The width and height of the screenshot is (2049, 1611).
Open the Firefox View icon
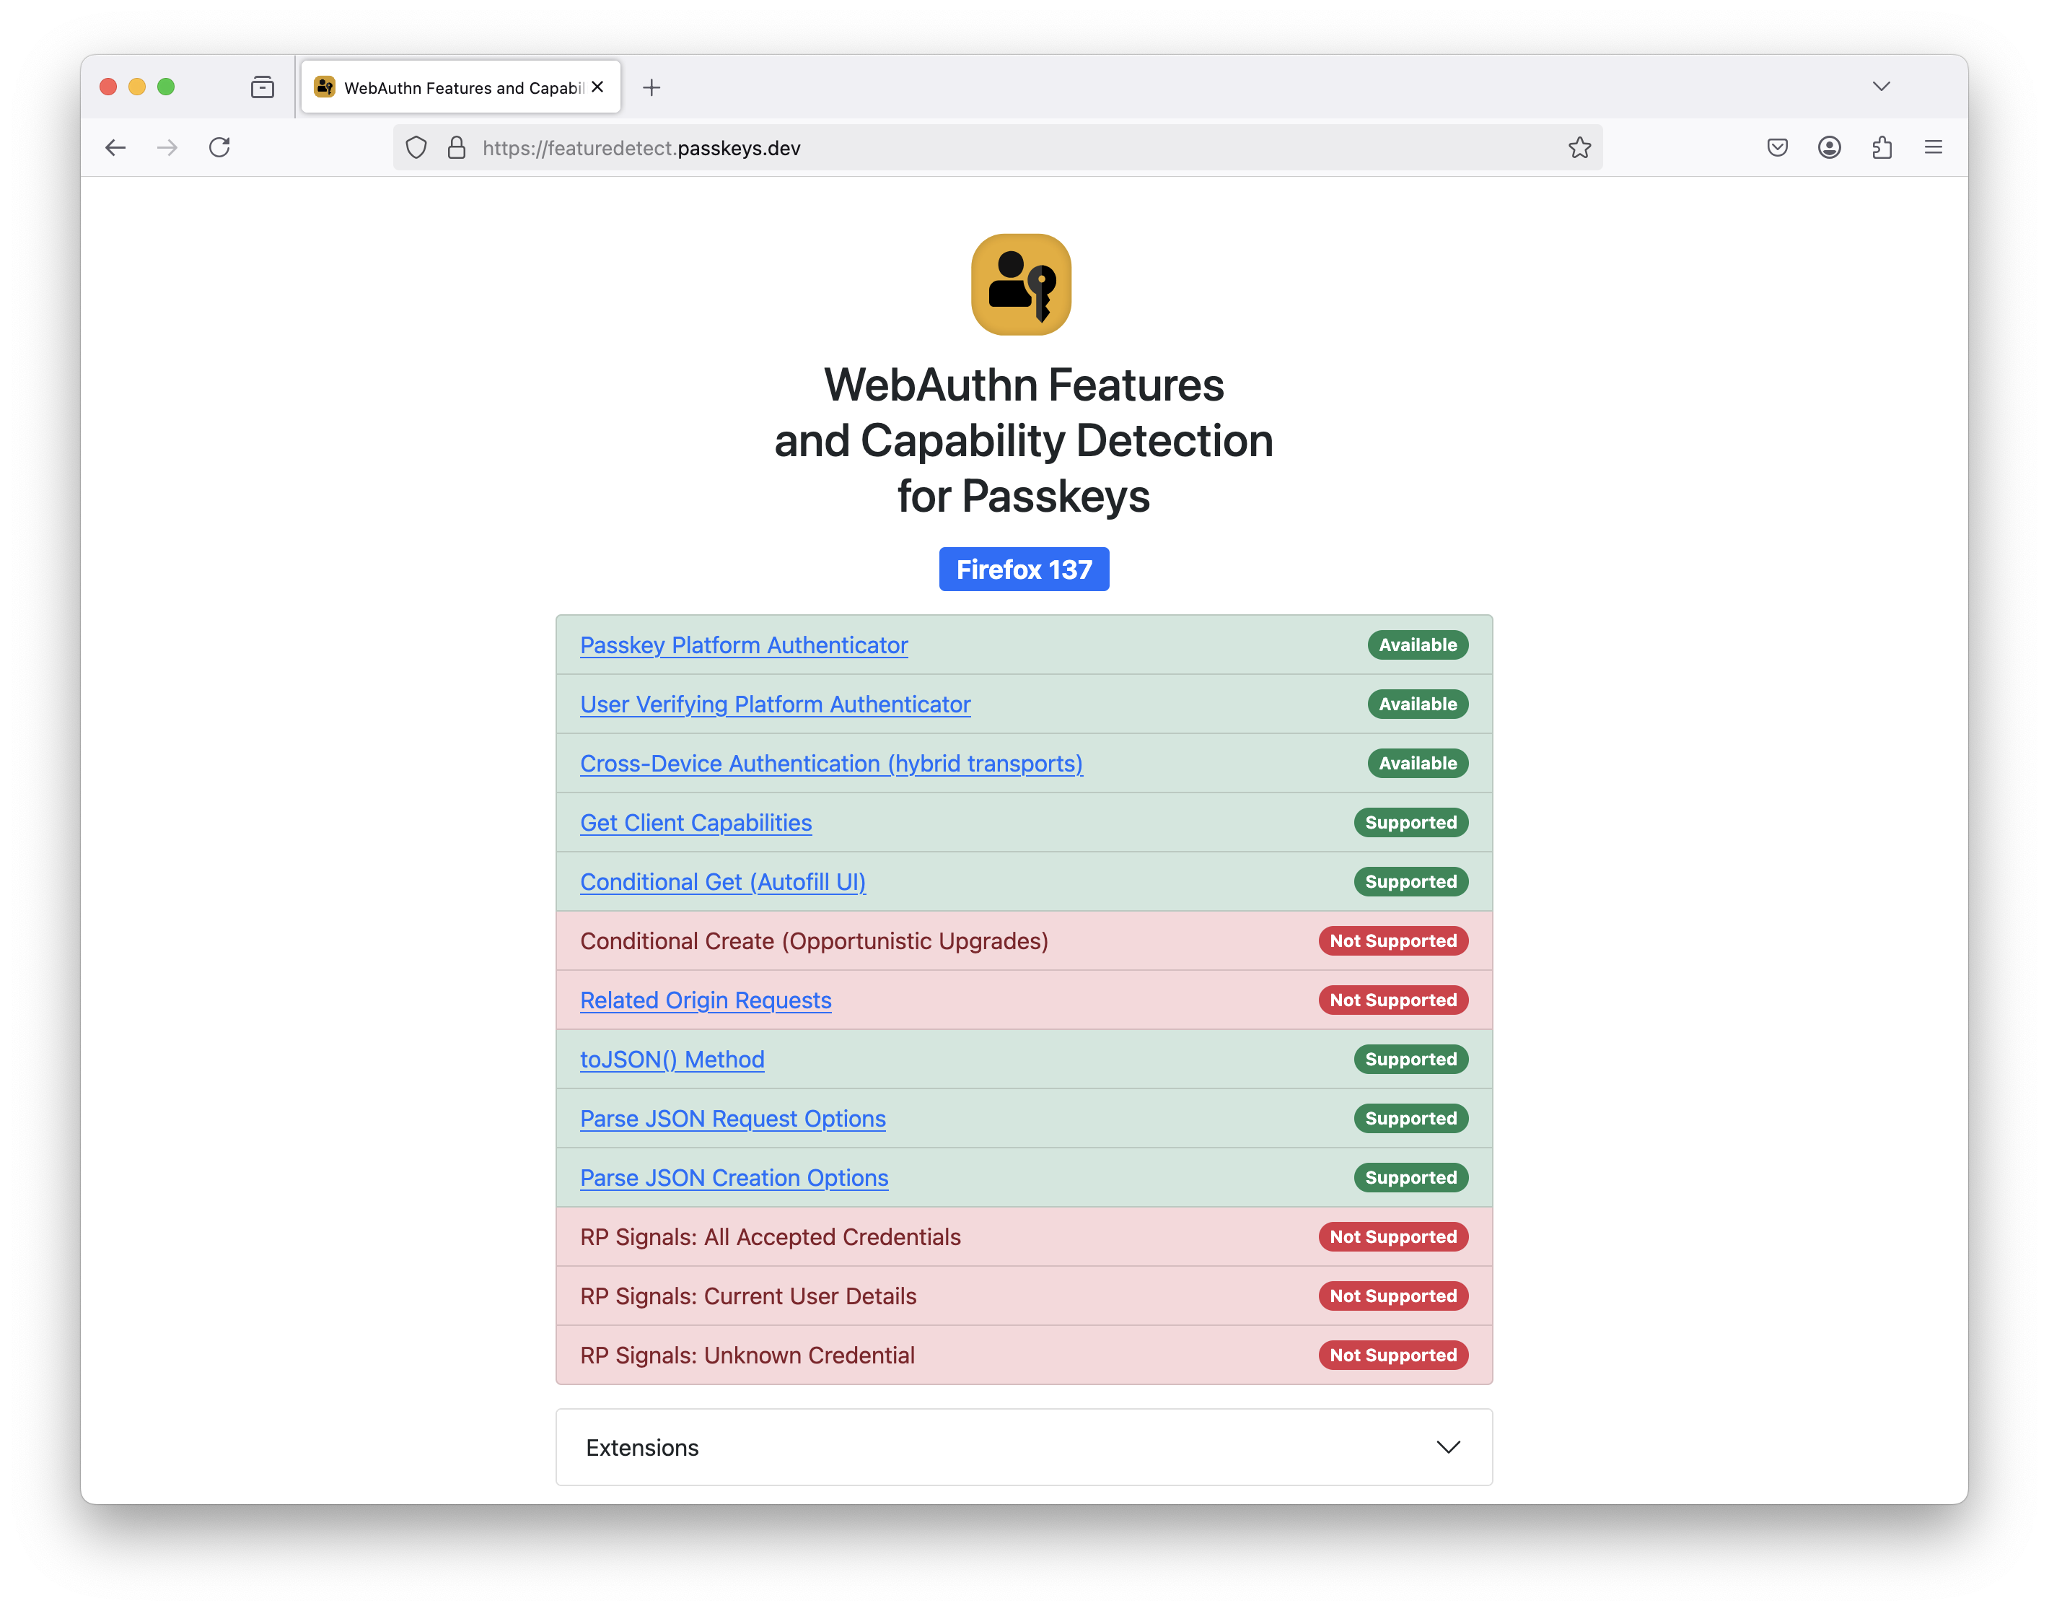coord(262,87)
